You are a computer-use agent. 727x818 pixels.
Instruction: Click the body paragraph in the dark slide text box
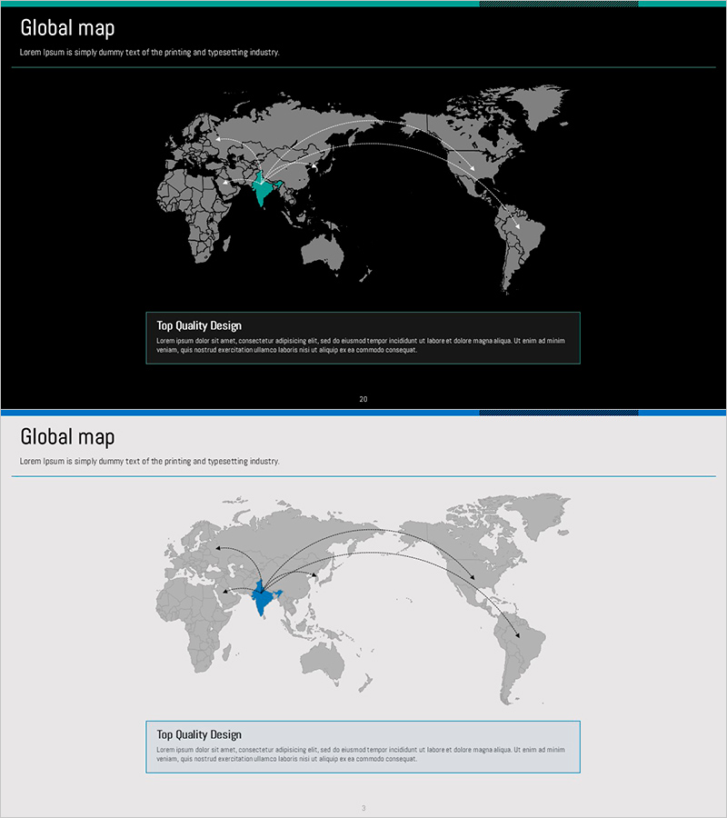(x=361, y=345)
